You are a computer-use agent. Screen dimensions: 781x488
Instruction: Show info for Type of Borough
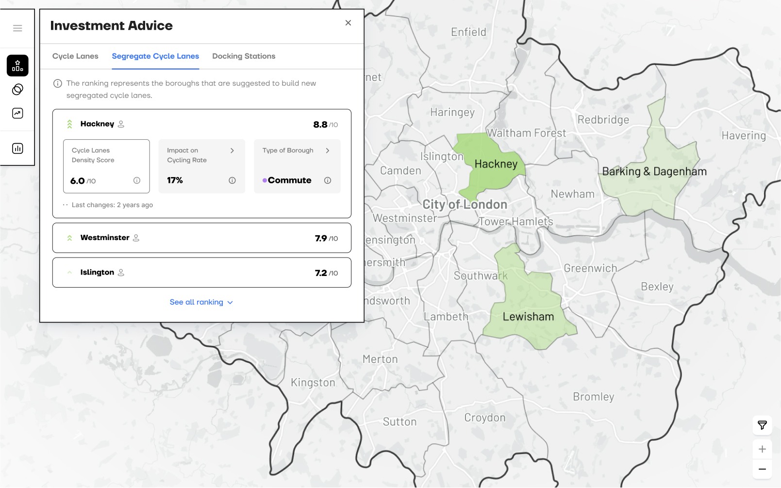pyautogui.click(x=328, y=180)
